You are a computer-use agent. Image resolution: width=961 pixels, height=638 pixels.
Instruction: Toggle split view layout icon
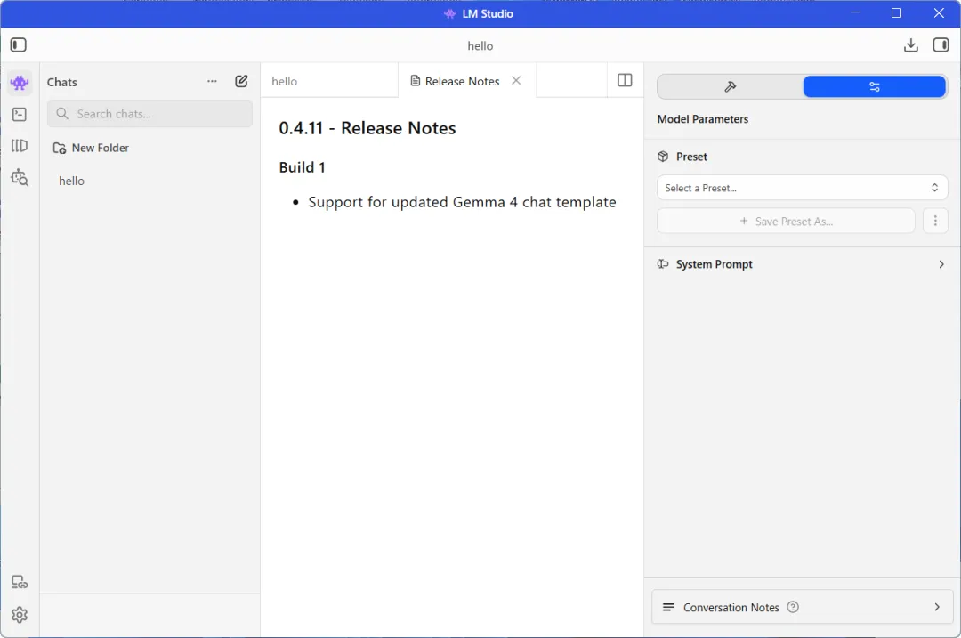point(625,80)
